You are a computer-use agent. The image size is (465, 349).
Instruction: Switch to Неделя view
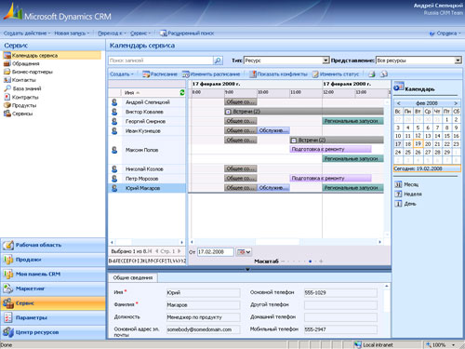click(408, 195)
